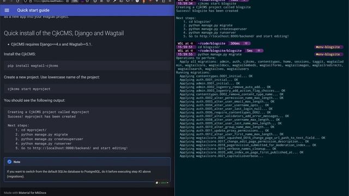The height and width of the screenshot is (196, 349).
Task: Click terminal line 'Success! blogsite has been created'
Action: (x=207, y=11)
